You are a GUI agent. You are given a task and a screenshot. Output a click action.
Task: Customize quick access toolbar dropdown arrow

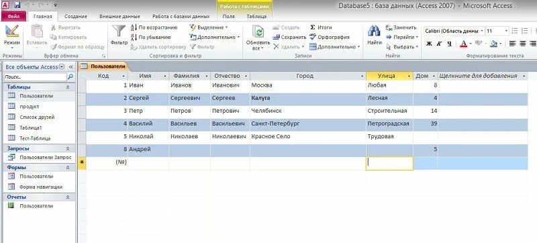pyautogui.click(x=55, y=5)
